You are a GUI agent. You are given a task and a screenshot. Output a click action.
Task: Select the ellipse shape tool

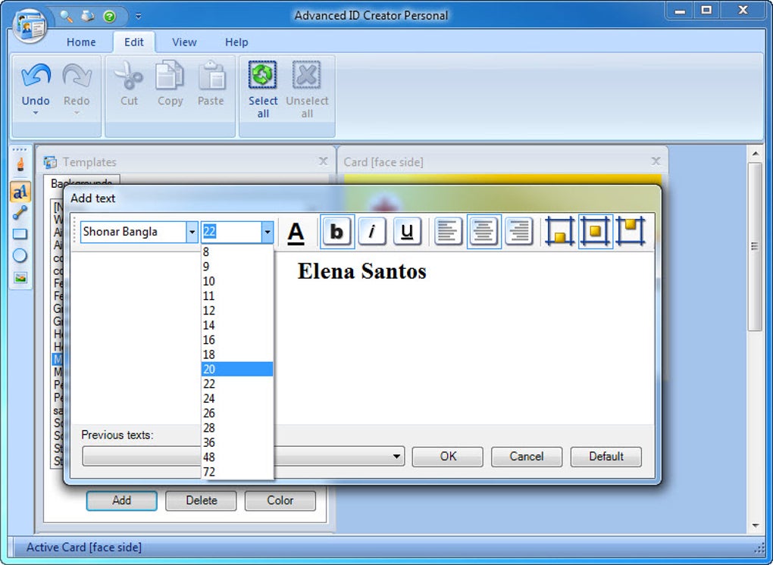(20, 256)
